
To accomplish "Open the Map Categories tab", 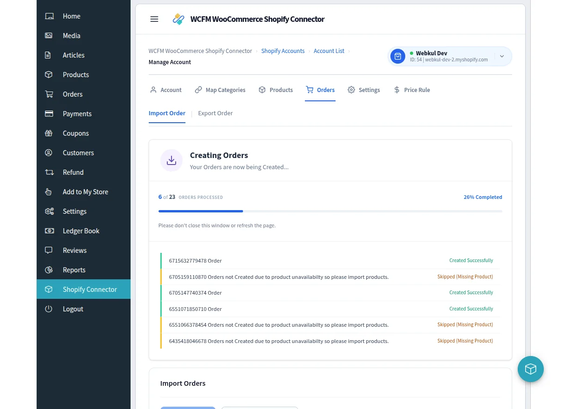I will pos(220,90).
